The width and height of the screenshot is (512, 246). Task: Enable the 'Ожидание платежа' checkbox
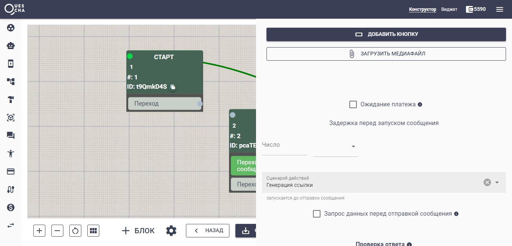353,104
